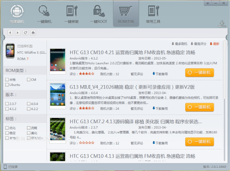Click the CM7.2 ROM screenshot thumbnail

tap(58, 131)
